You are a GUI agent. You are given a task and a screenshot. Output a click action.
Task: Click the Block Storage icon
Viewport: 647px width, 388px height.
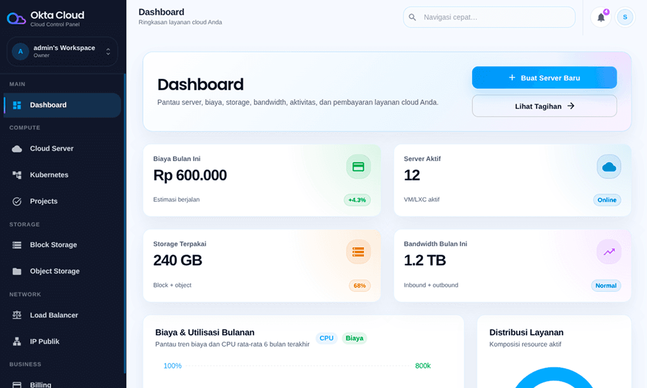[x=17, y=245]
